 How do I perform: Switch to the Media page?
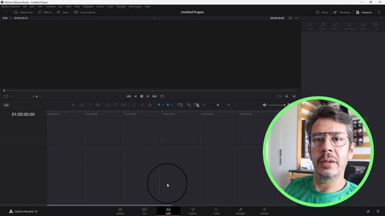click(120, 211)
